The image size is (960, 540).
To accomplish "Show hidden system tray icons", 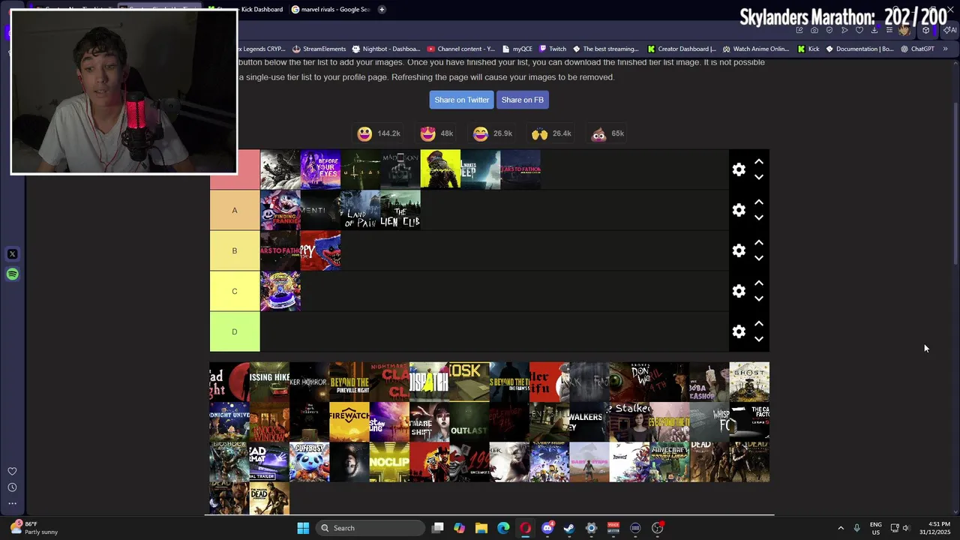I will coord(841,528).
